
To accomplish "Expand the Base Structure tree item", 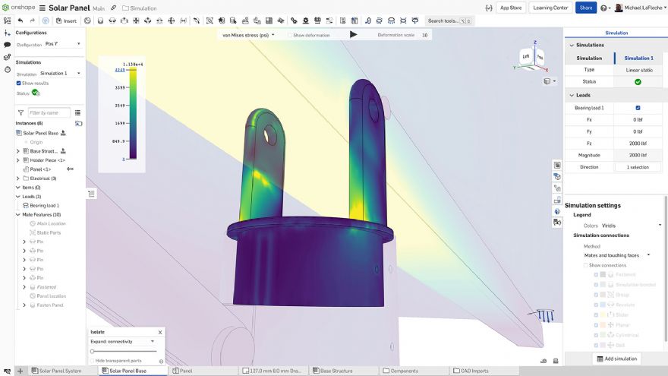I will click(18, 151).
